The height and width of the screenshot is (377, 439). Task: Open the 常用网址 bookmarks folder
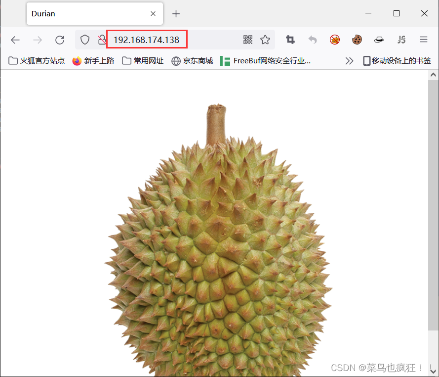point(142,60)
